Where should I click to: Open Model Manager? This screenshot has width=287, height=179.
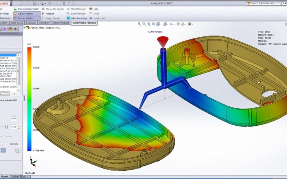(76, 9)
